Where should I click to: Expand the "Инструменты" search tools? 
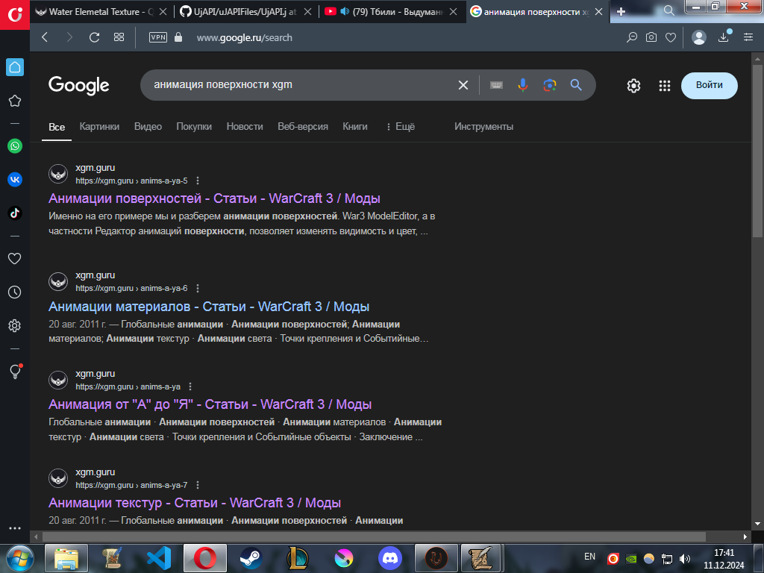coord(483,127)
